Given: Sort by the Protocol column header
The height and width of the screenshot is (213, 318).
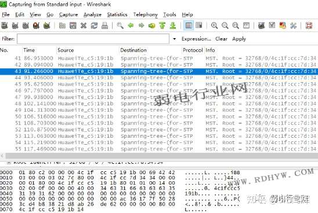Looking at the screenshot, I should [193, 50].
